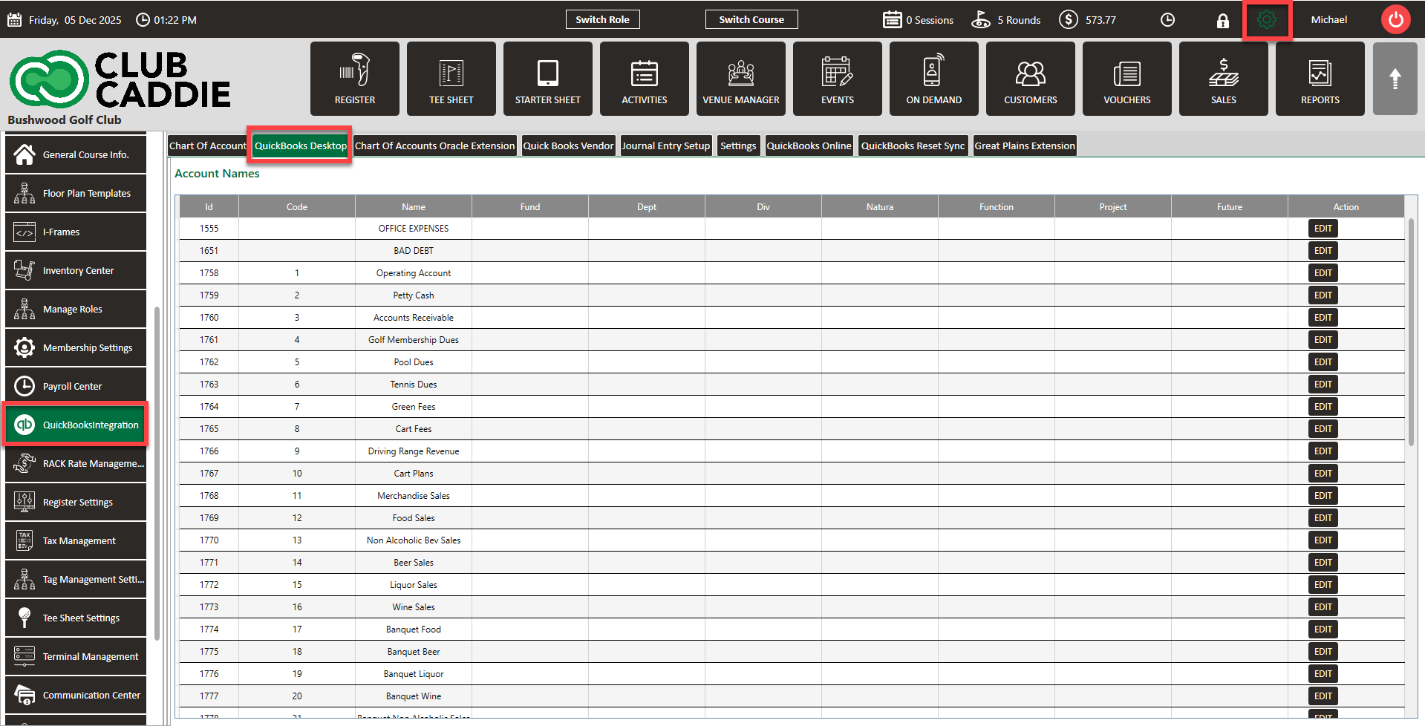Sort by the Name column header
Image resolution: width=1425 pixels, height=726 pixels.
[x=413, y=207]
